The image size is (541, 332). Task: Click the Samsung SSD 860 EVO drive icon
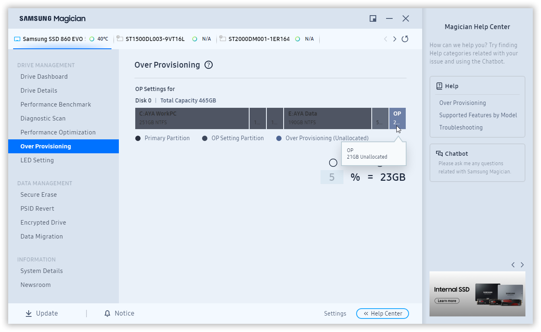[17, 39]
